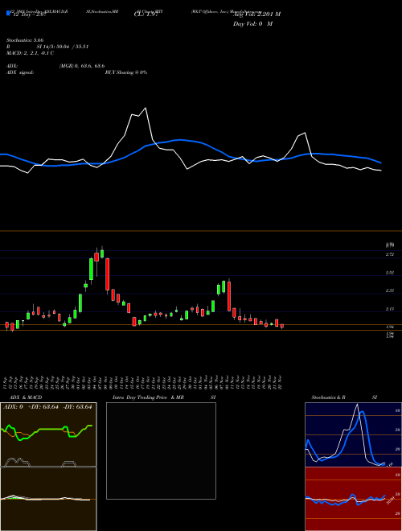
Task: Click the ADX '(MGR) 0, 63.6, 63.6' values
Action: coord(81,66)
